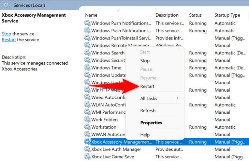Choose Stop from the context menu

[x=145, y=61]
